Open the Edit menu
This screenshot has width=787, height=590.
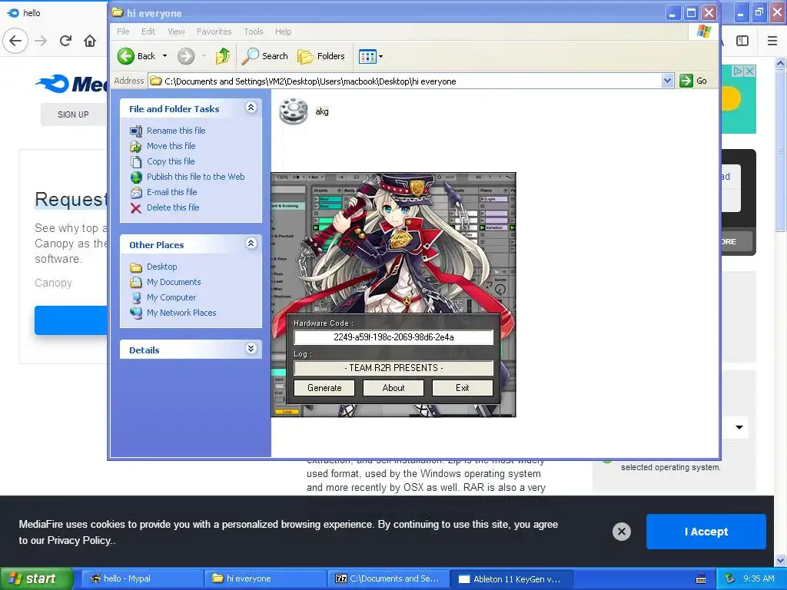(x=148, y=31)
